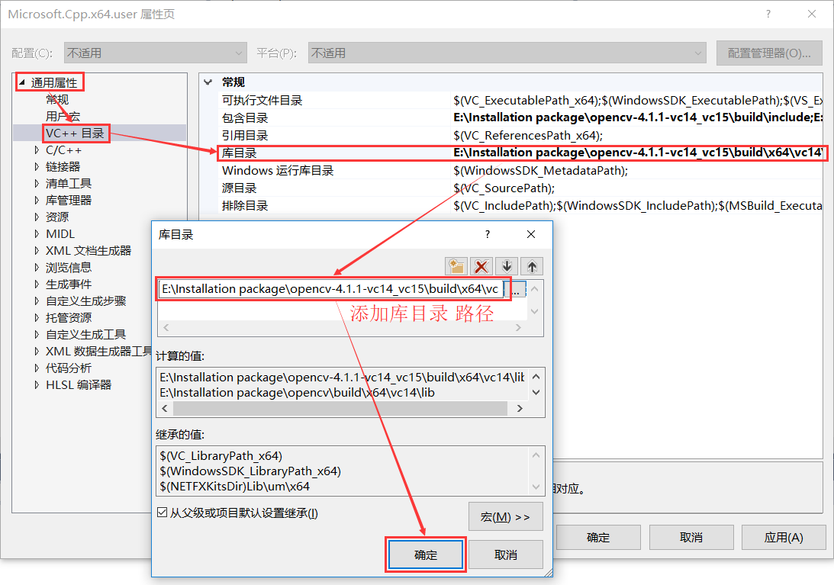The height and width of the screenshot is (585, 834).
Task: Click the browse ellipsis button beside path
Action: (517, 290)
